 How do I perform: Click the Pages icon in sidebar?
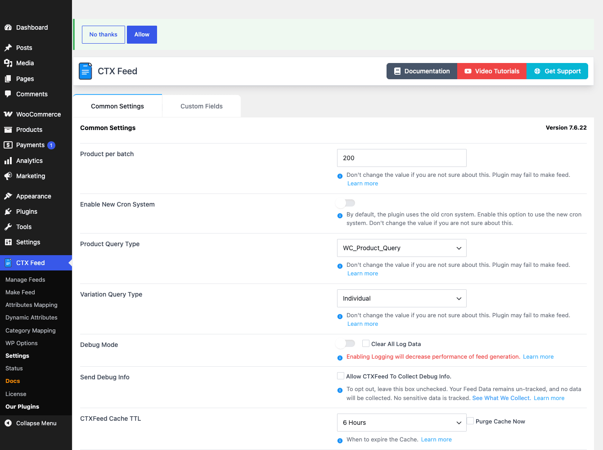pos(8,79)
